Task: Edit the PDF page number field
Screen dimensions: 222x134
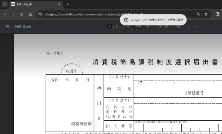Action: (x=109, y=27)
